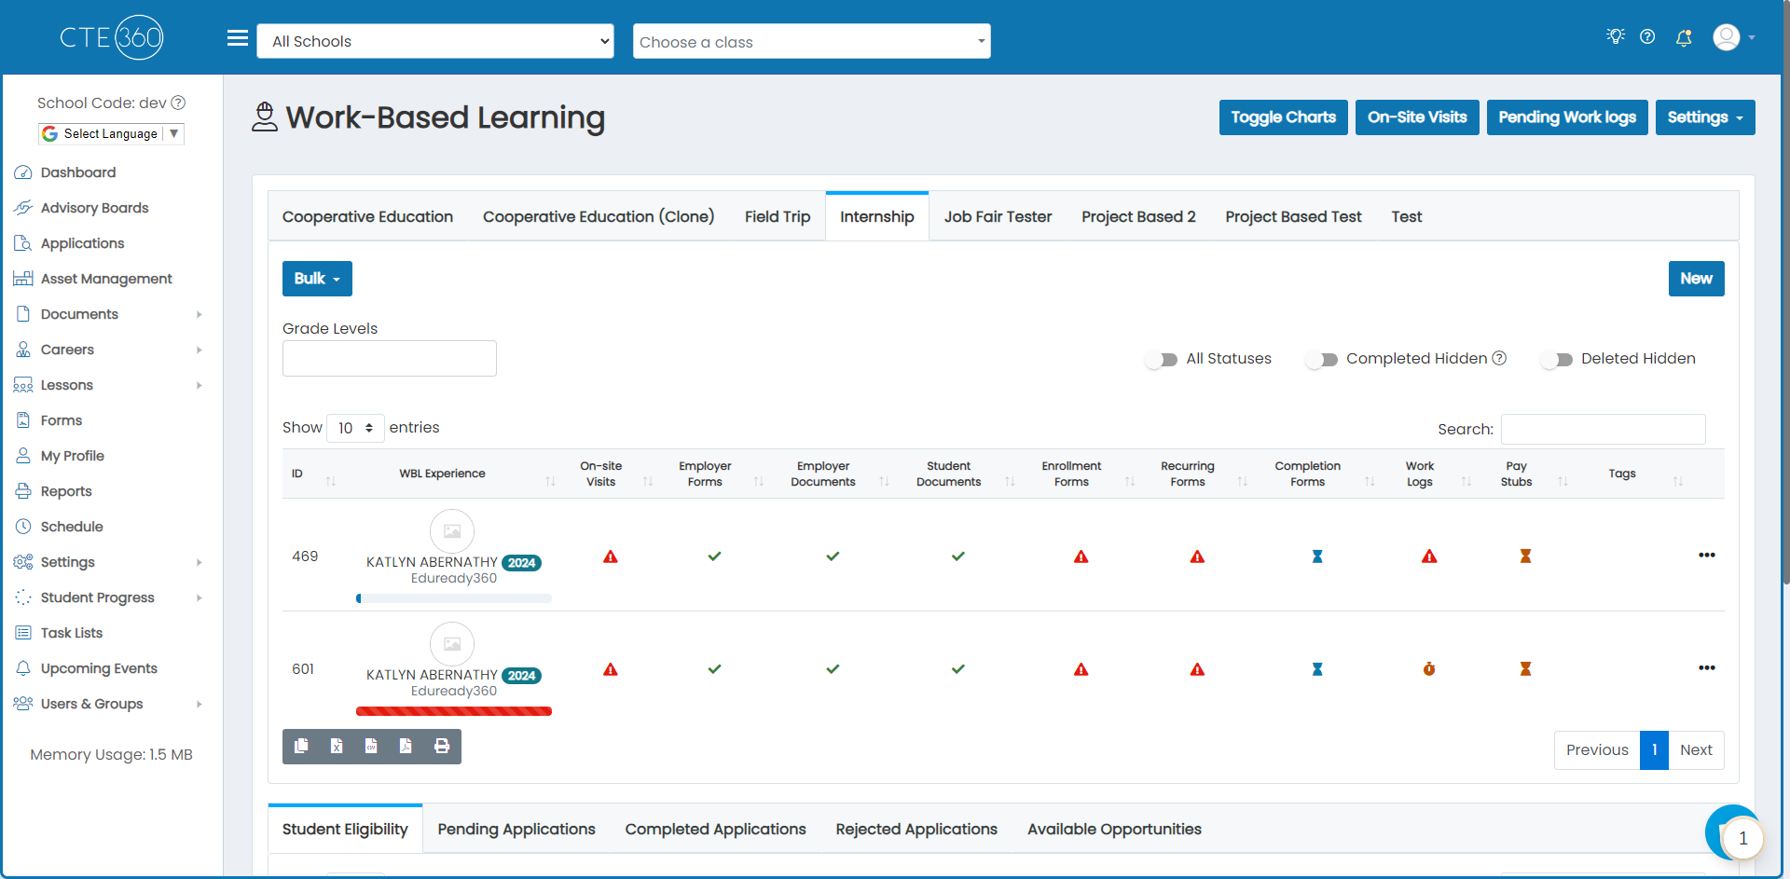The image size is (1790, 879).
Task: Click On-site Visits warning icon for ID 469
Action: click(611, 556)
